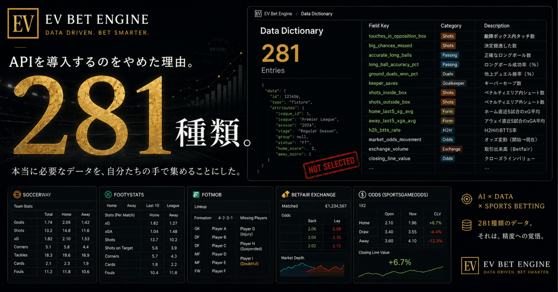The height and width of the screenshot is (292, 558).
Task: Click the dollar icon beside Odds (SportsGameOdds)
Action: coord(362,195)
